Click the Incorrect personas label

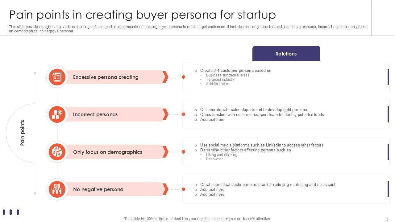(95, 114)
